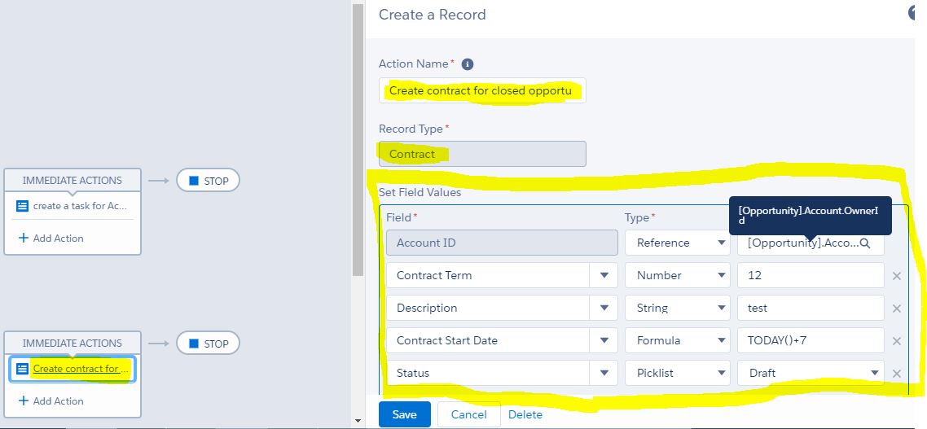Open the Contract Term field dropdown
The height and width of the screenshot is (429, 927).
coord(604,275)
